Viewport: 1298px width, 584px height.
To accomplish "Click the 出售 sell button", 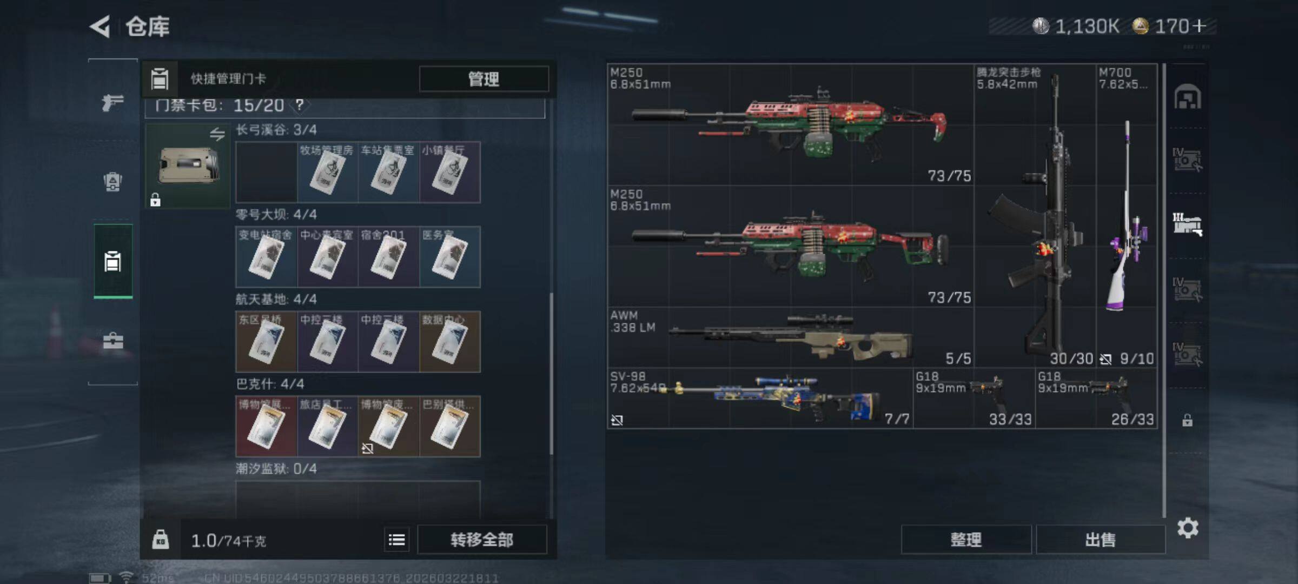I will point(1101,540).
